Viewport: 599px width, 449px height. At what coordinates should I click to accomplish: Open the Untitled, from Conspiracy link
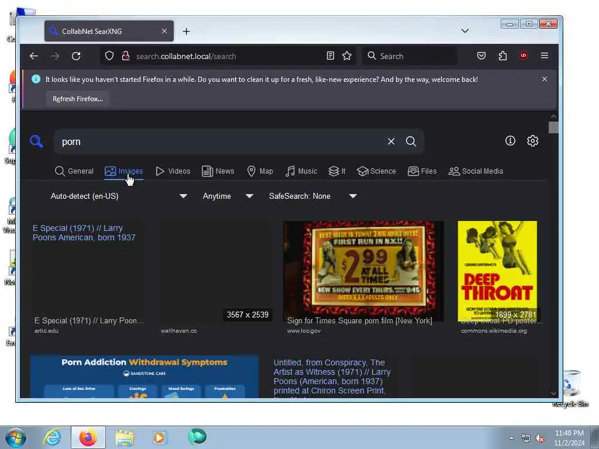332,377
